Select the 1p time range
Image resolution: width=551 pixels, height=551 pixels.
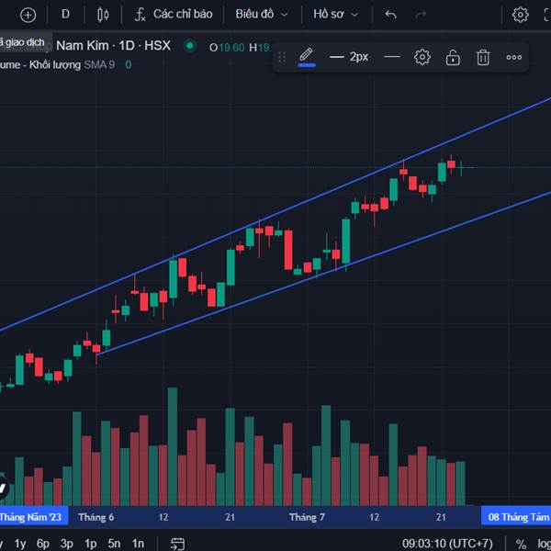[x=90, y=544]
